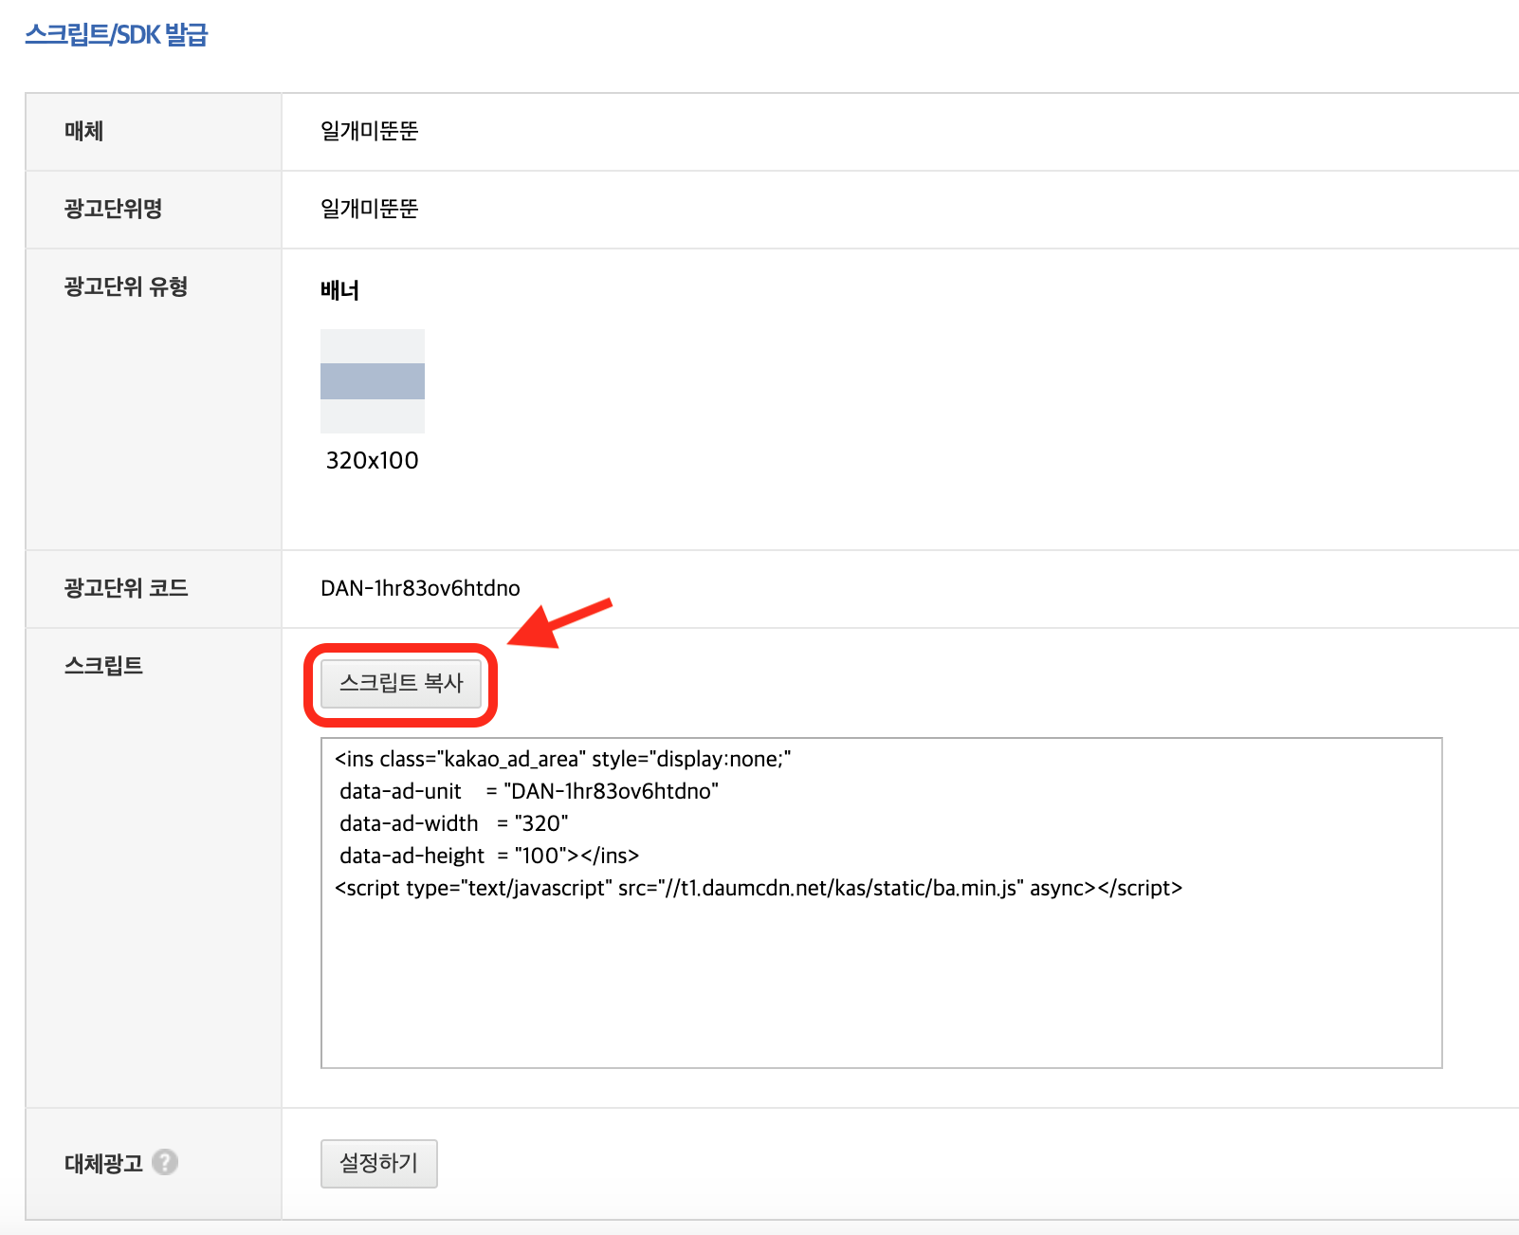
Task: Click the 광고단위명 value 일개미뚠뚠
Action: pos(370,209)
